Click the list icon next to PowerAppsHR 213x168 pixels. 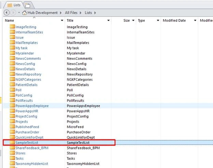tap(12, 111)
